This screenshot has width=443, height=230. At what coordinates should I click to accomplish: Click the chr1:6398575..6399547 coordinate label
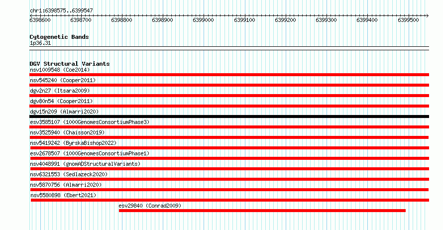click(x=61, y=10)
